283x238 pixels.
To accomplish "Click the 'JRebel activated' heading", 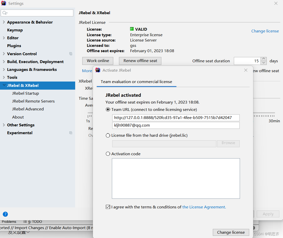I will point(123,95).
